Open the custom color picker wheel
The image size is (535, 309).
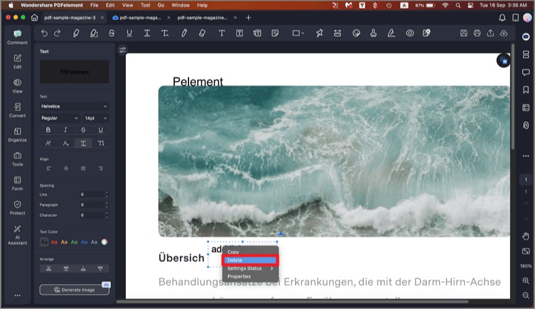point(105,242)
